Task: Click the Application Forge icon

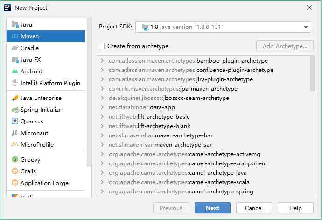Action: [15, 183]
